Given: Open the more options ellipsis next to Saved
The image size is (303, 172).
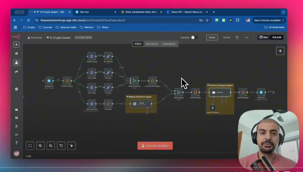Looking at the screenshot, I should click(246, 37).
